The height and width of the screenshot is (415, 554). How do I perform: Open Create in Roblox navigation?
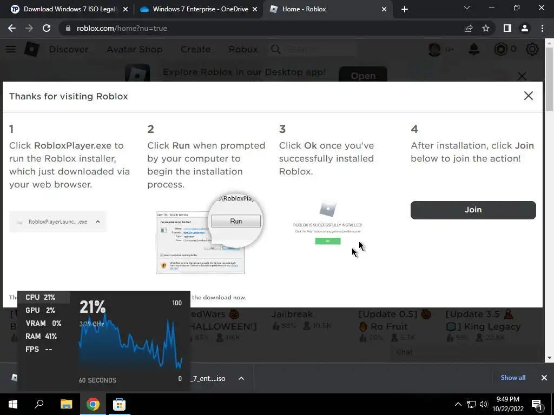click(195, 49)
